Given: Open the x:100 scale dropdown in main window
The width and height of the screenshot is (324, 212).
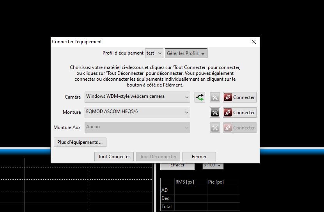Looking at the screenshot, I should [x=213, y=166].
